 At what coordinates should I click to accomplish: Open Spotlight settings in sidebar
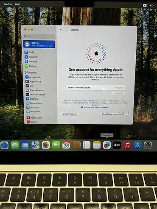pyautogui.click(x=33, y=107)
